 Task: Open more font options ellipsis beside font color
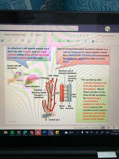(36, 41)
